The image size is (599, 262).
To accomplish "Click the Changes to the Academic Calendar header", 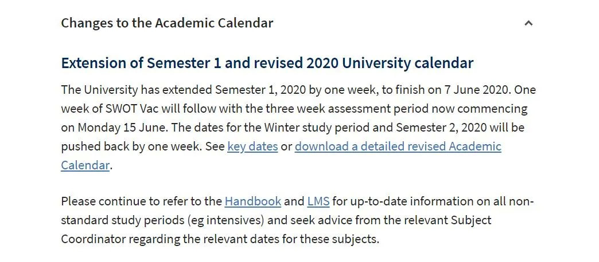I will click(167, 23).
